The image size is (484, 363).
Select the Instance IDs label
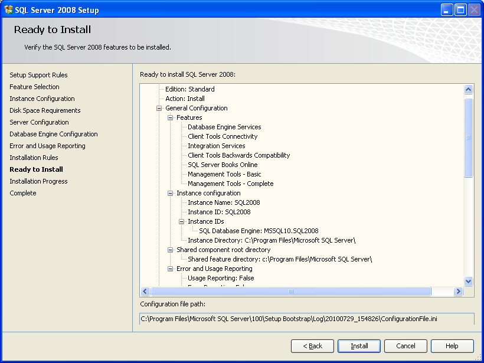[x=206, y=221]
